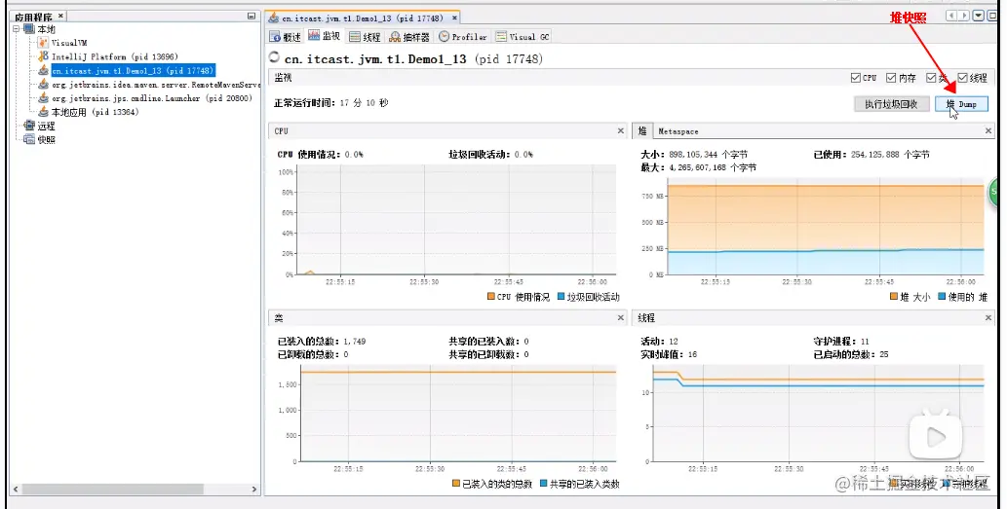Image resolution: width=1007 pixels, height=509 pixels.
Task: Open the Visual GC tab icon
Action: 501,37
